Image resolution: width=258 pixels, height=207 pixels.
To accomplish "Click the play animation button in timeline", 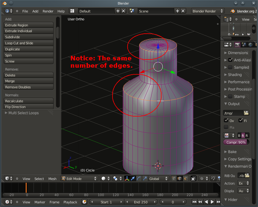I will point(212,202).
